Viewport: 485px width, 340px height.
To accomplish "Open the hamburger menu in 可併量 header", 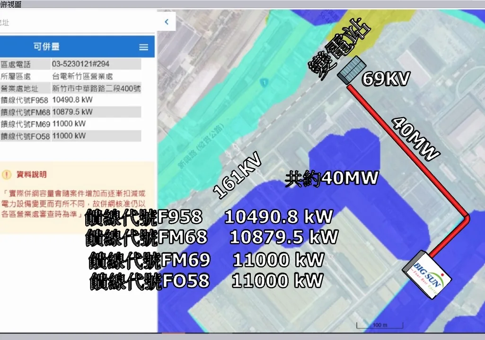I will [143, 47].
